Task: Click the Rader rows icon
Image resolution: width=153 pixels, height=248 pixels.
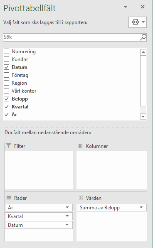Action: tap(9, 198)
